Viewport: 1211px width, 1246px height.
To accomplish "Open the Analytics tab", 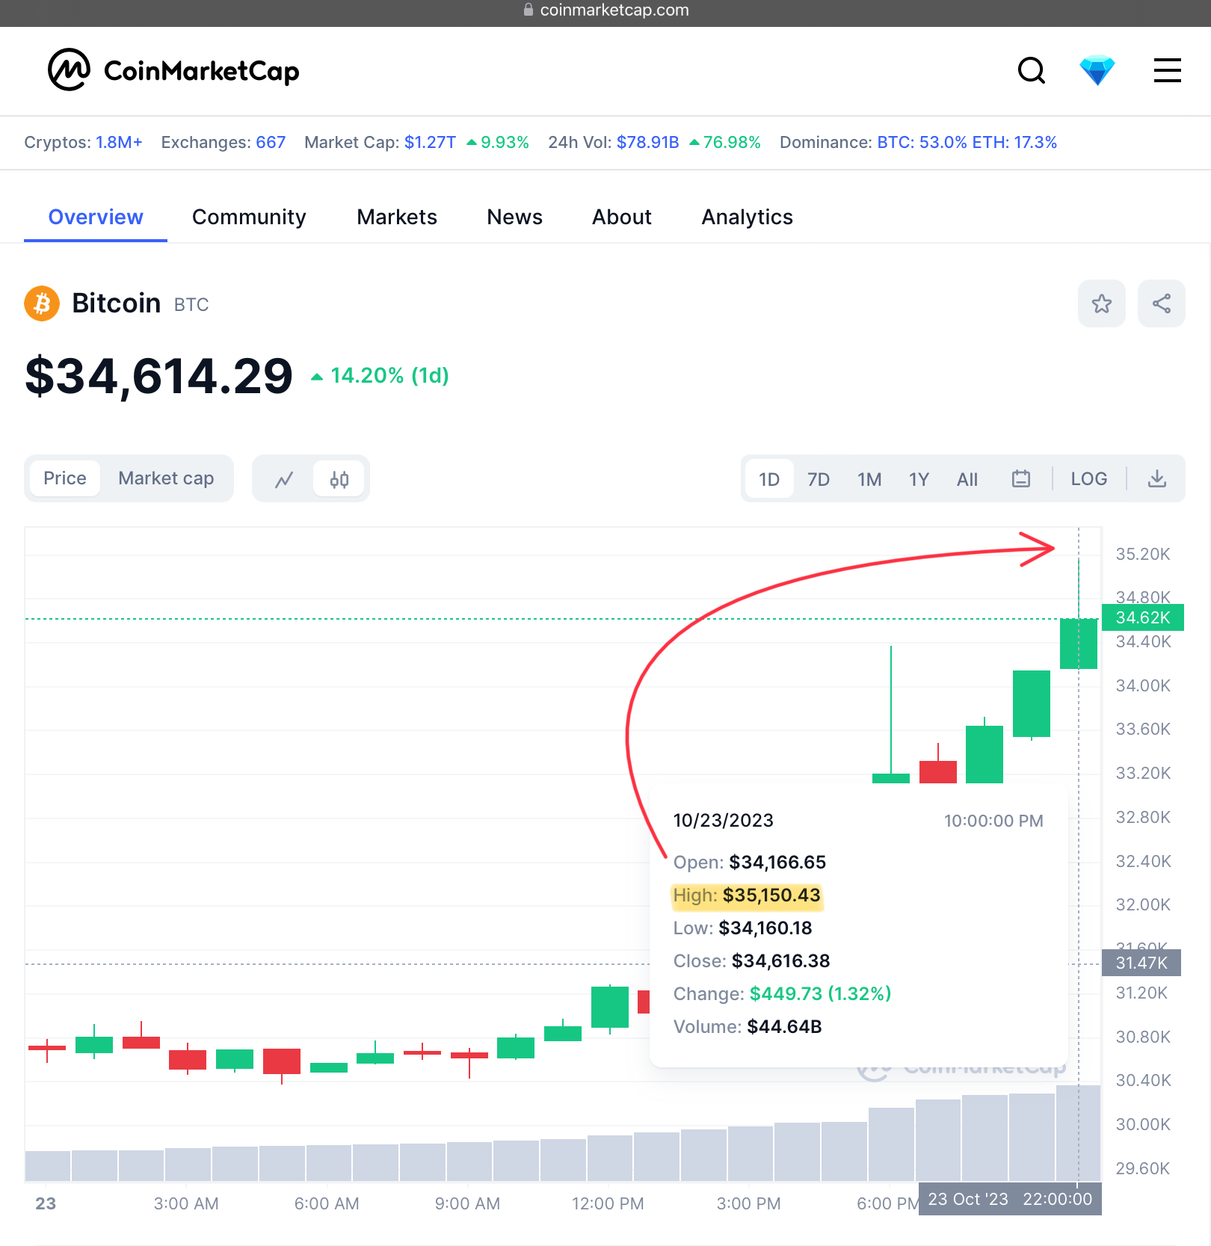I will [747, 217].
